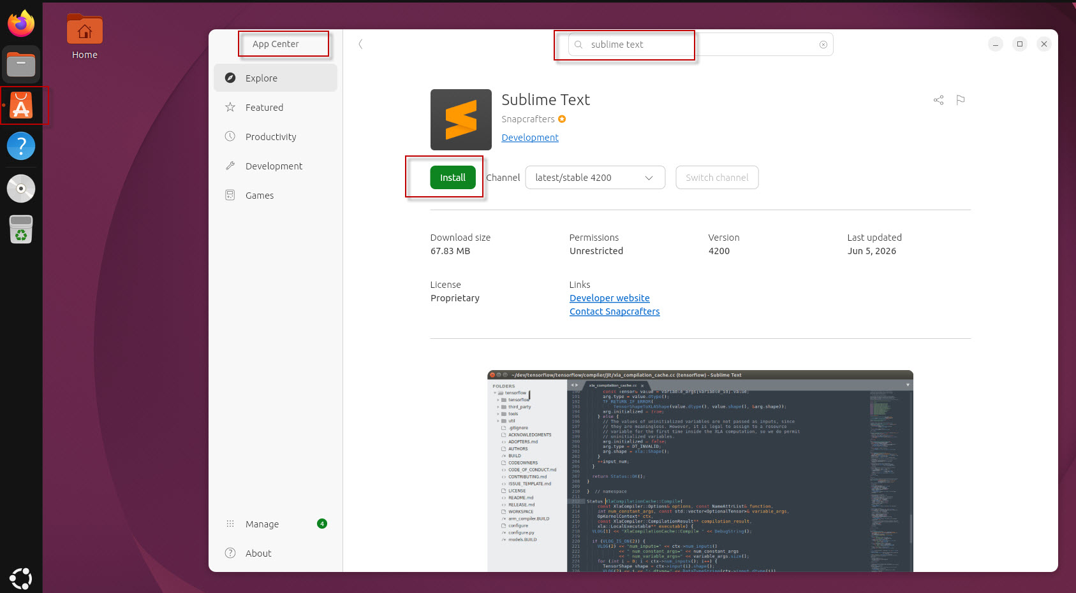This screenshot has width=1076, height=593.
Task: Click in the sublime text search field
Action: click(x=700, y=45)
